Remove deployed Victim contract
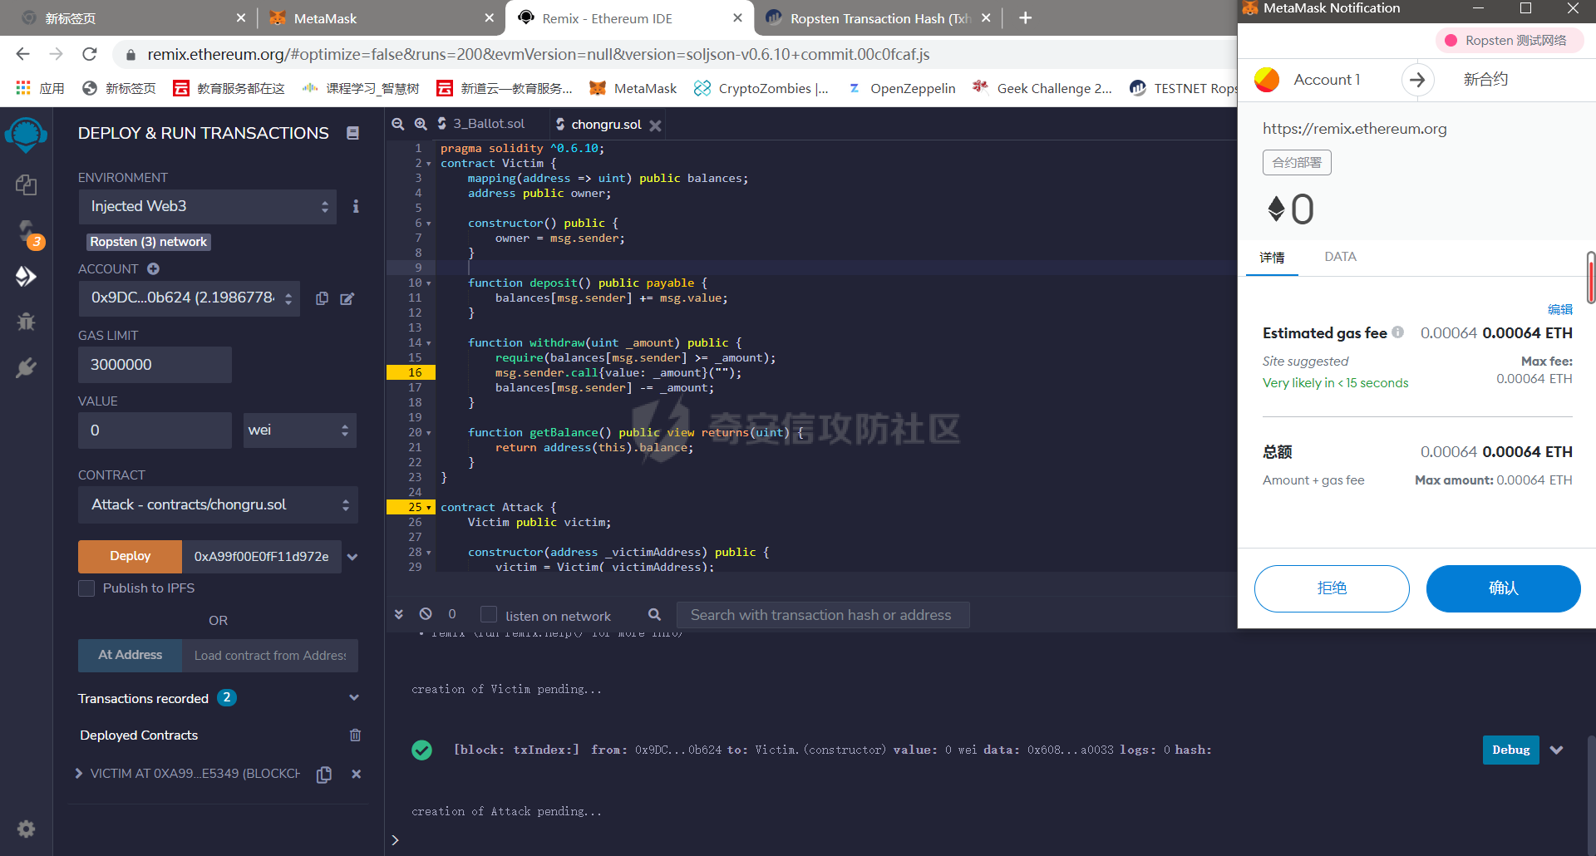This screenshot has height=856, width=1596. click(356, 774)
